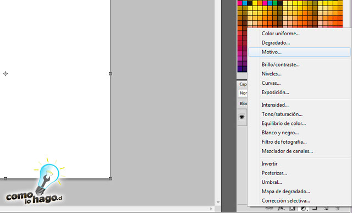This screenshot has height=213, width=352.
Task: Click the add layer mask icon
Action: pos(292,209)
